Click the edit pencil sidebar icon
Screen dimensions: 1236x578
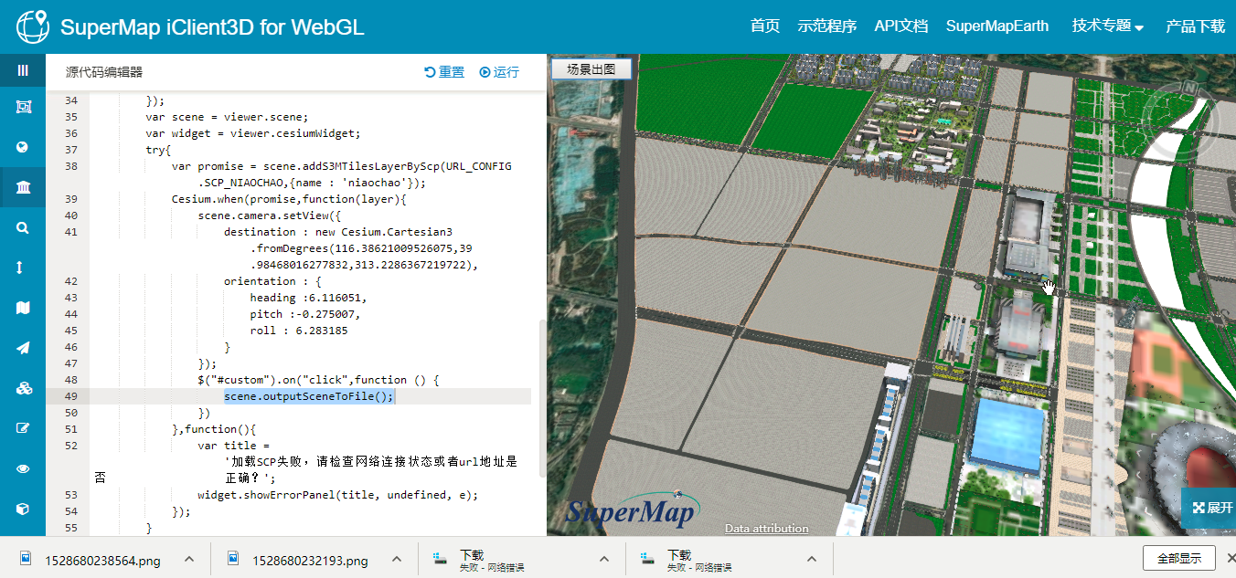tap(23, 428)
